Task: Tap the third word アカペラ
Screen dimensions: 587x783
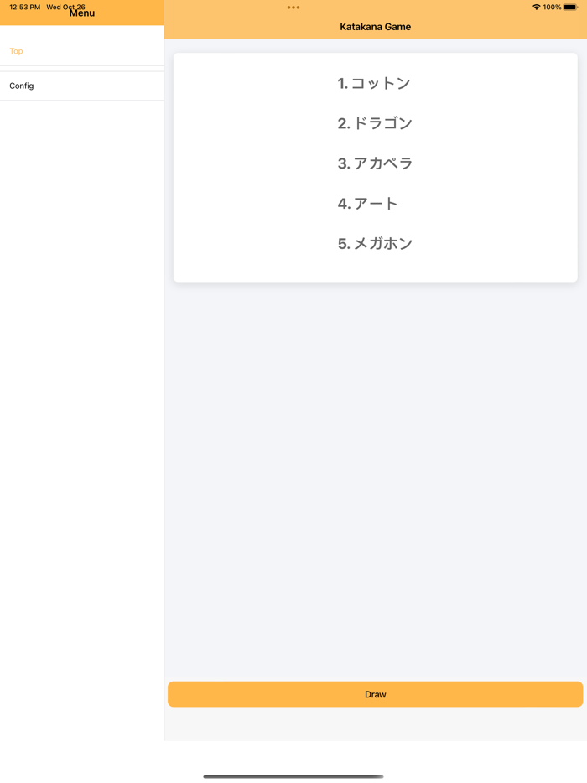Action: pos(375,163)
